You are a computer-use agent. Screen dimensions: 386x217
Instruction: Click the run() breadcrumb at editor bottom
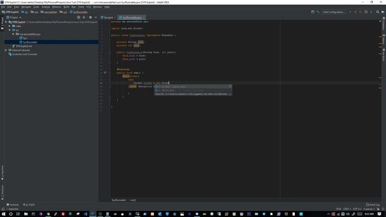[133, 200]
